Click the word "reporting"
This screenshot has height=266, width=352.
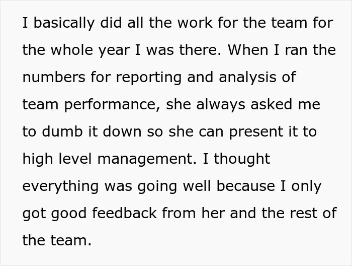(149, 78)
